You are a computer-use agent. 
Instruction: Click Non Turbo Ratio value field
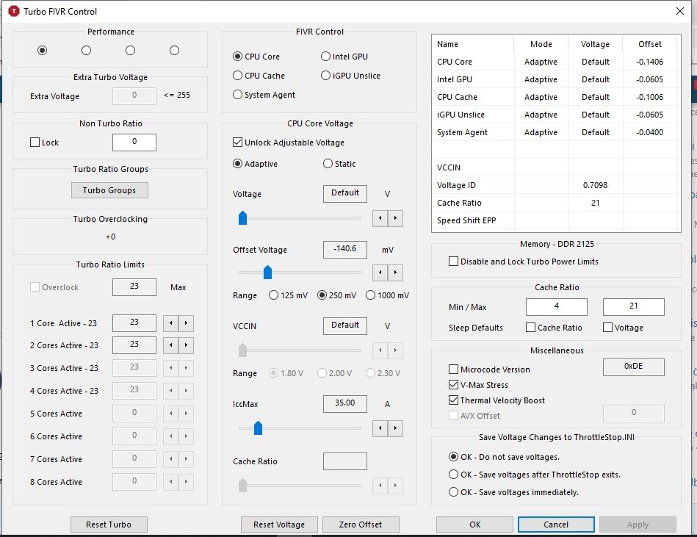[x=134, y=143]
